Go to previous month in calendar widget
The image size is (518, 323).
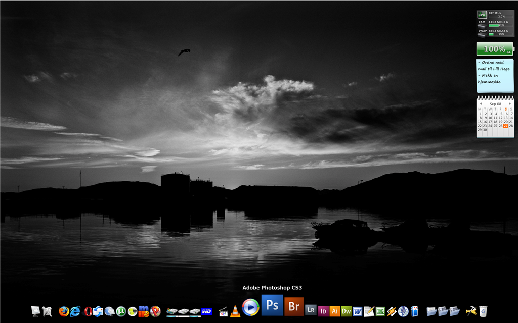coord(480,104)
